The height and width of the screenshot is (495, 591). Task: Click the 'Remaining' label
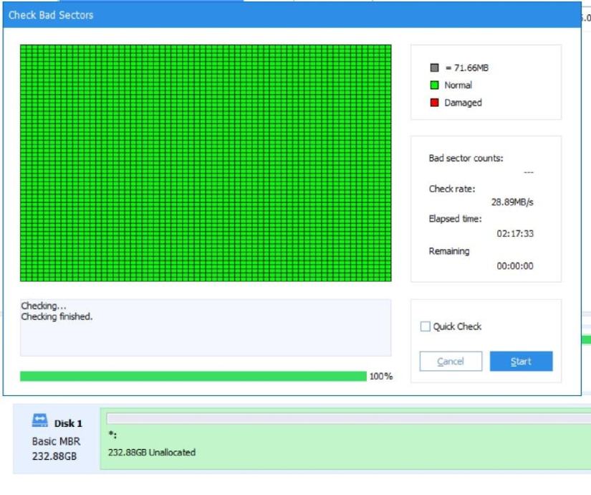coord(449,251)
